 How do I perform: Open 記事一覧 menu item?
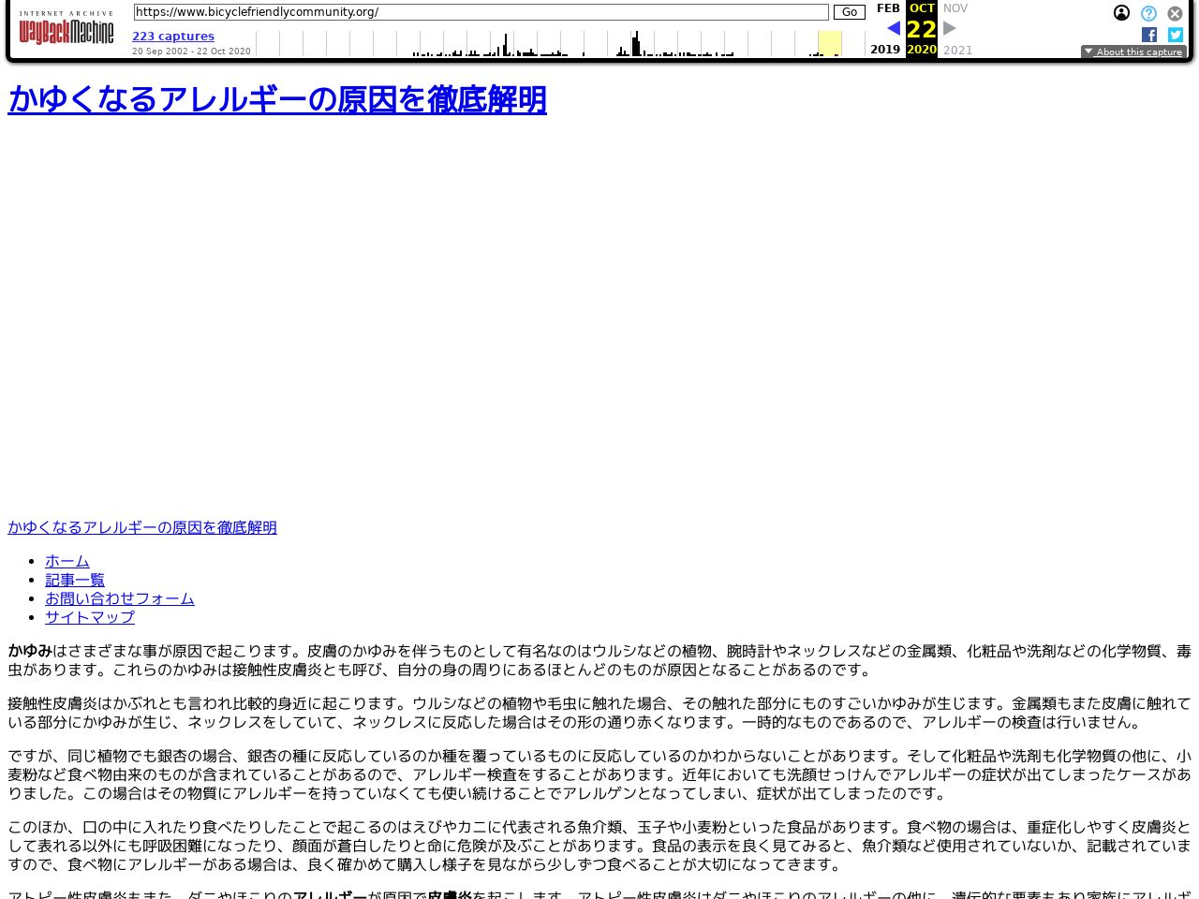tap(75, 580)
